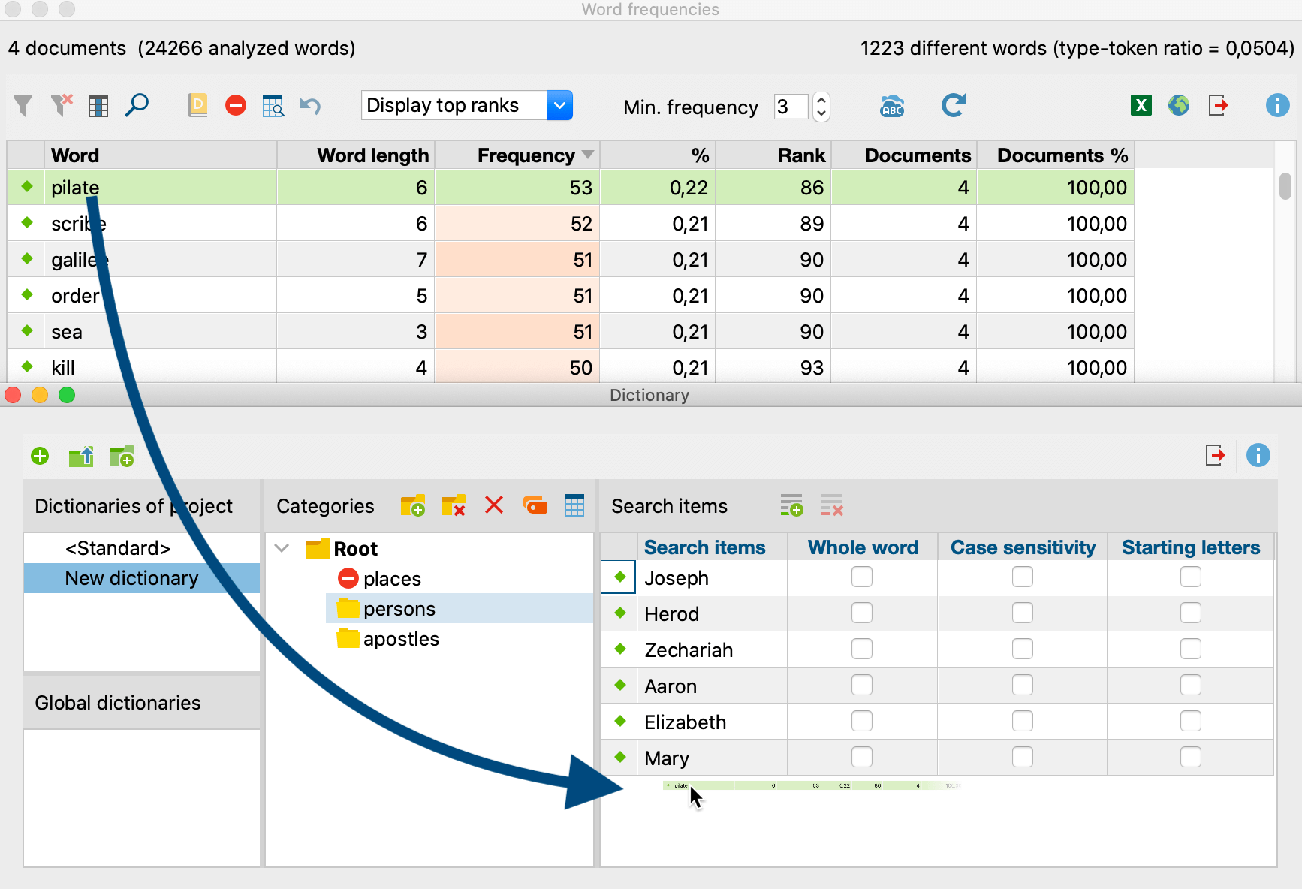Click the red stop list icon
Image resolution: width=1302 pixels, height=889 pixels.
(x=236, y=105)
